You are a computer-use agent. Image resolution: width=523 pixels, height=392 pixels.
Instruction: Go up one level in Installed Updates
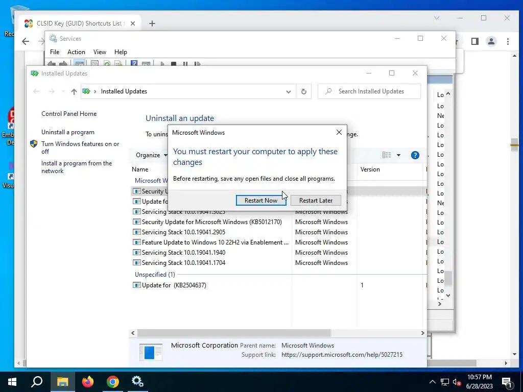click(74, 91)
